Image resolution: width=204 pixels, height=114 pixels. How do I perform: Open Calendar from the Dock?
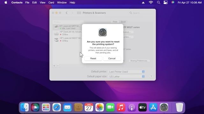tap(89, 107)
